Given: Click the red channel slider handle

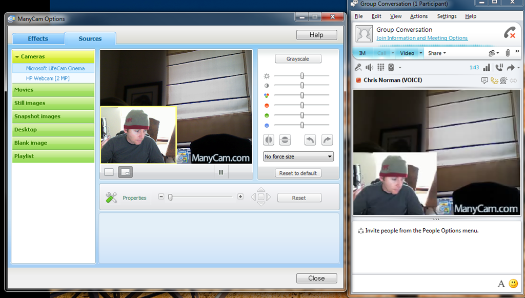Looking at the screenshot, I should 302,105.
